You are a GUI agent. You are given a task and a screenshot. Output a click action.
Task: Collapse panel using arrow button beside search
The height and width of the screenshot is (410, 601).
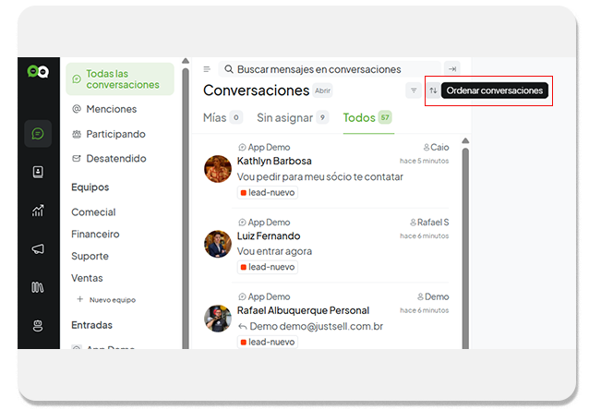[x=451, y=69]
